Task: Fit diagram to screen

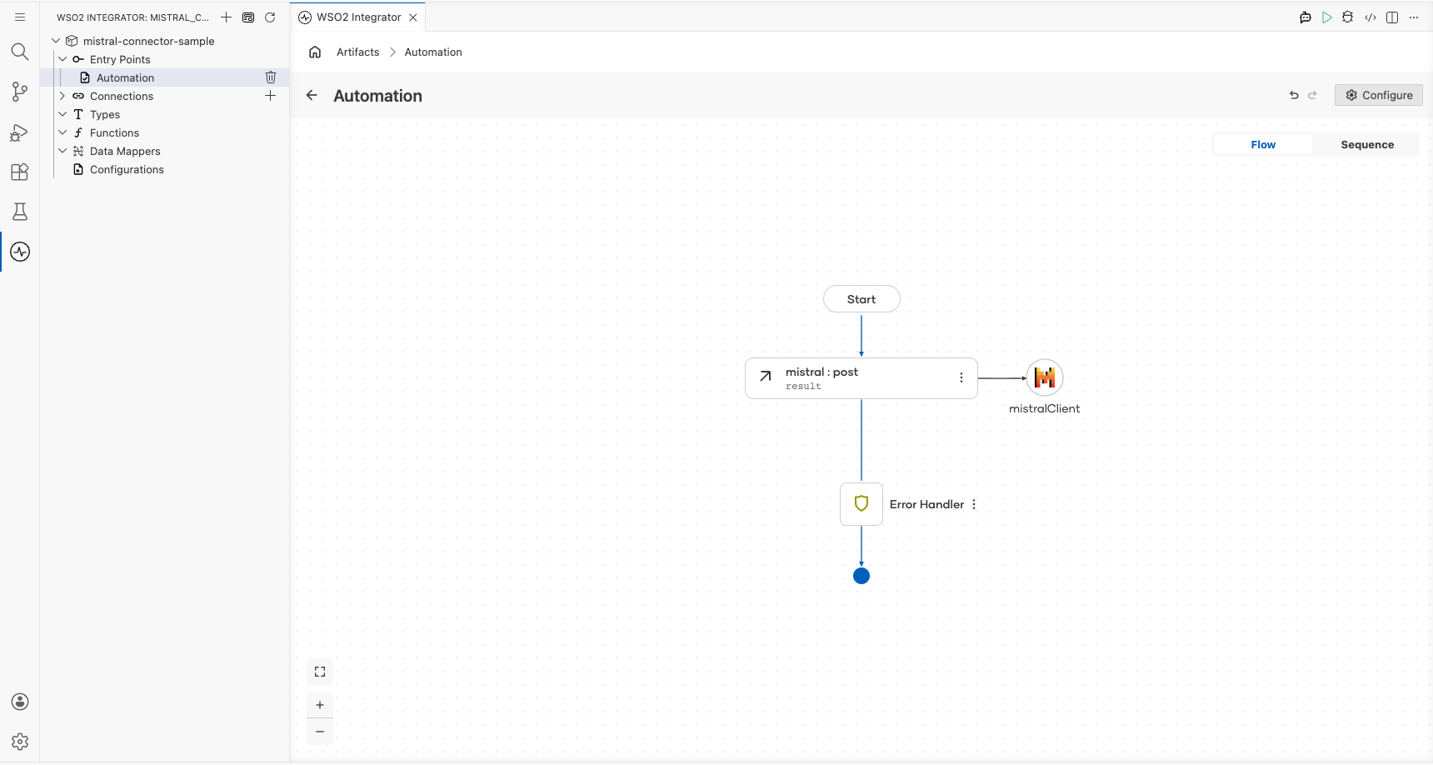Action: pyautogui.click(x=320, y=672)
